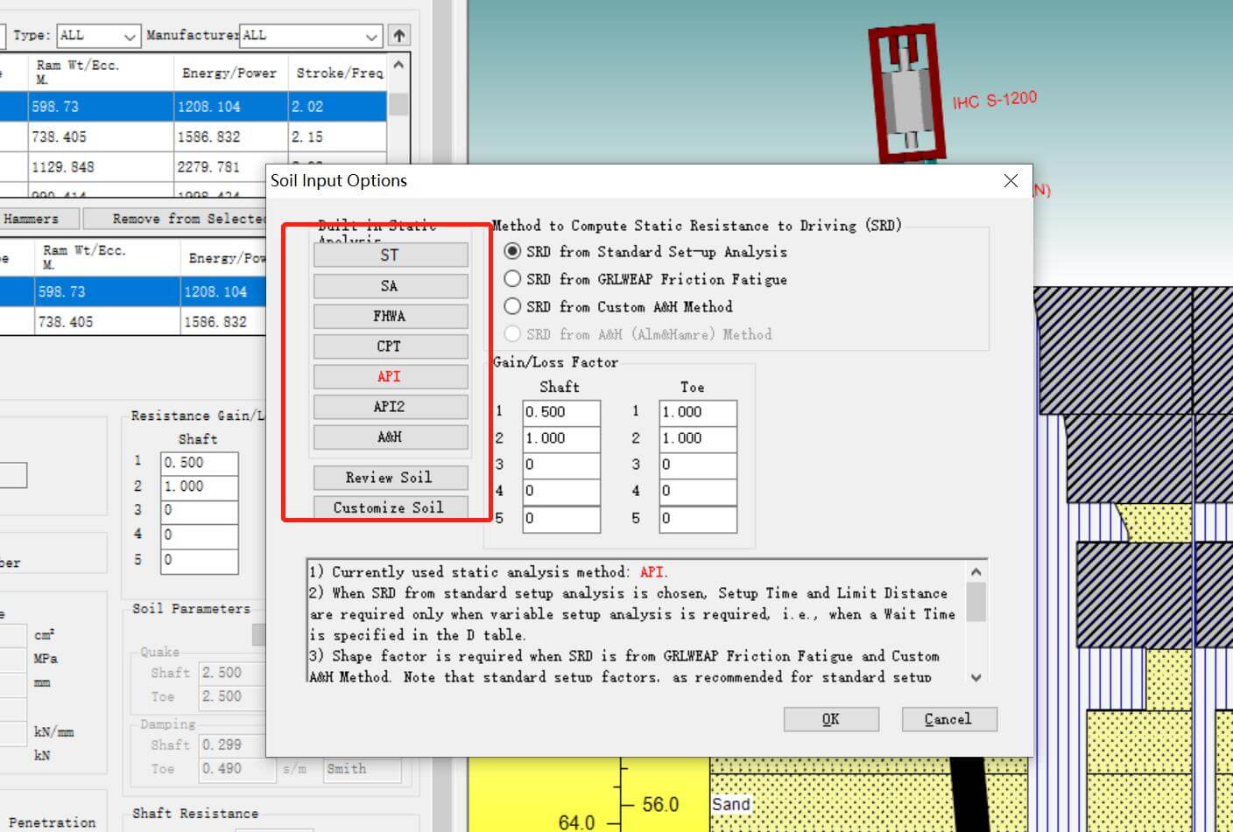Screen dimensions: 1233x832
Task: Click the Energy/Power column header in upper table
Action: 230,73
